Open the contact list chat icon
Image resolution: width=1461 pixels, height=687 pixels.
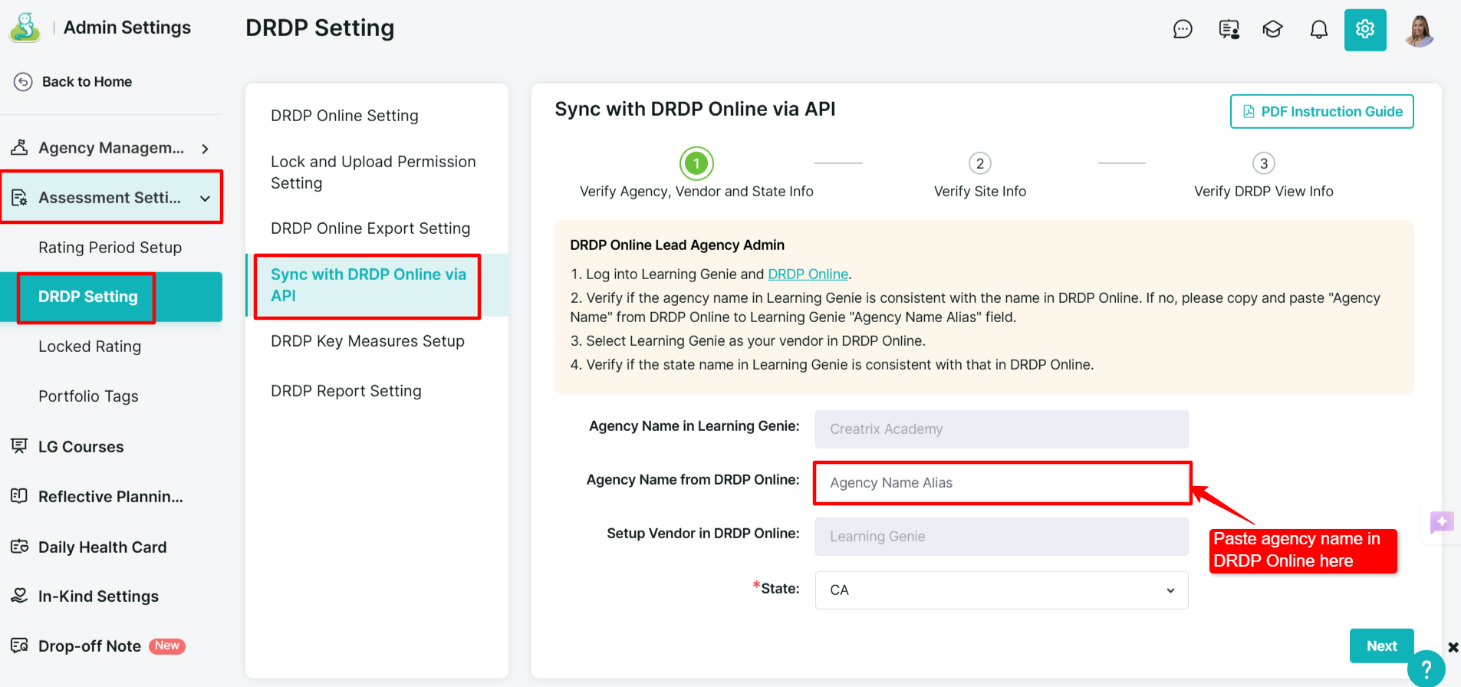1229,29
